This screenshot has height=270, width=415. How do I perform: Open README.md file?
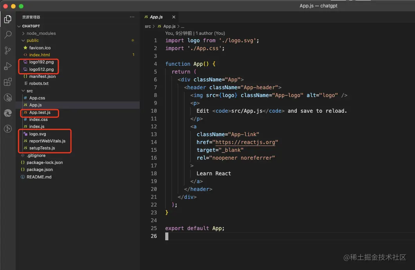(x=39, y=177)
